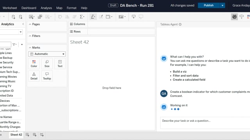Click the Duplicate sheet toolbar icon
Image resolution: width=250 pixels, height=140 pixels.
40,17
